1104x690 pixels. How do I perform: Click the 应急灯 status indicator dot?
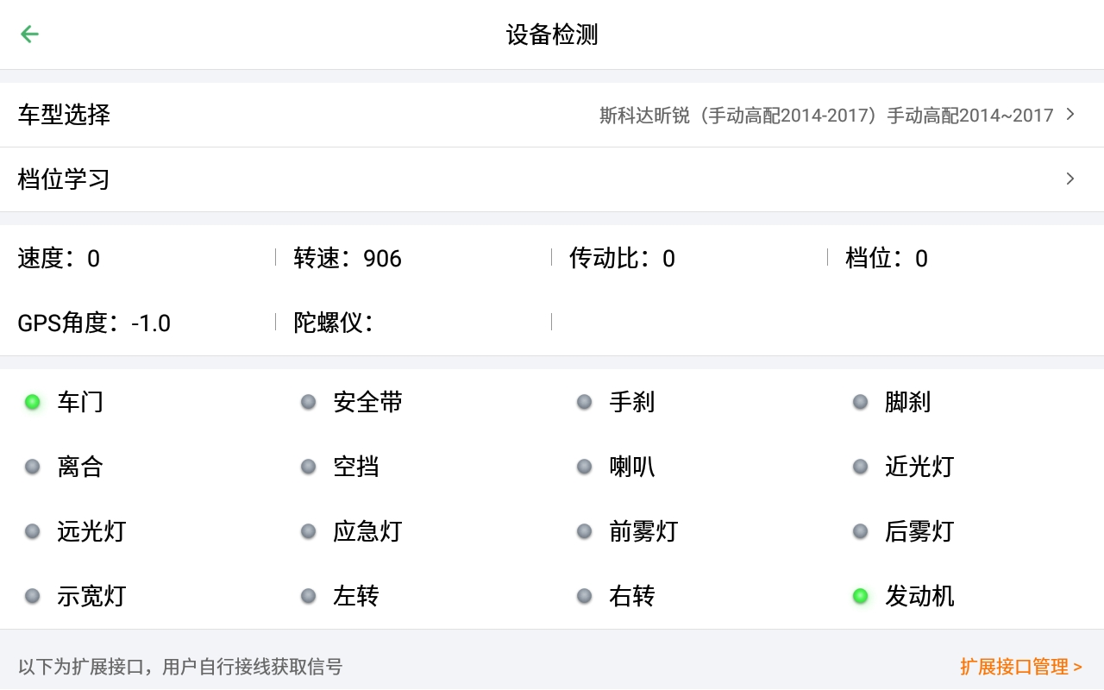click(309, 531)
